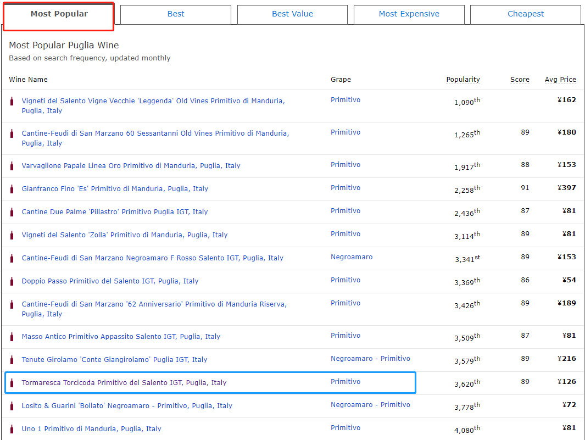Switch to the Best Value tab
Screen dimensions: 585x440
pos(292,14)
